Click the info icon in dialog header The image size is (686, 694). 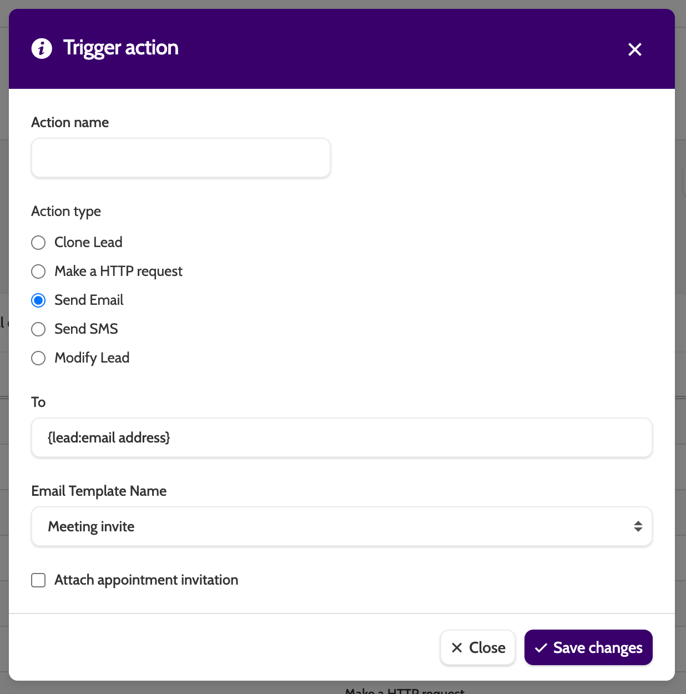(x=42, y=48)
